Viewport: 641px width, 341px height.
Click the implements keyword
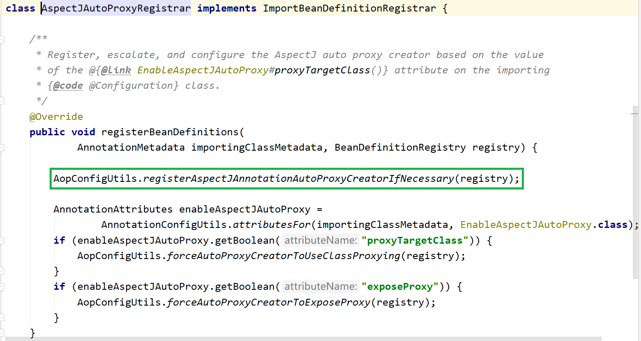[227, 8]
